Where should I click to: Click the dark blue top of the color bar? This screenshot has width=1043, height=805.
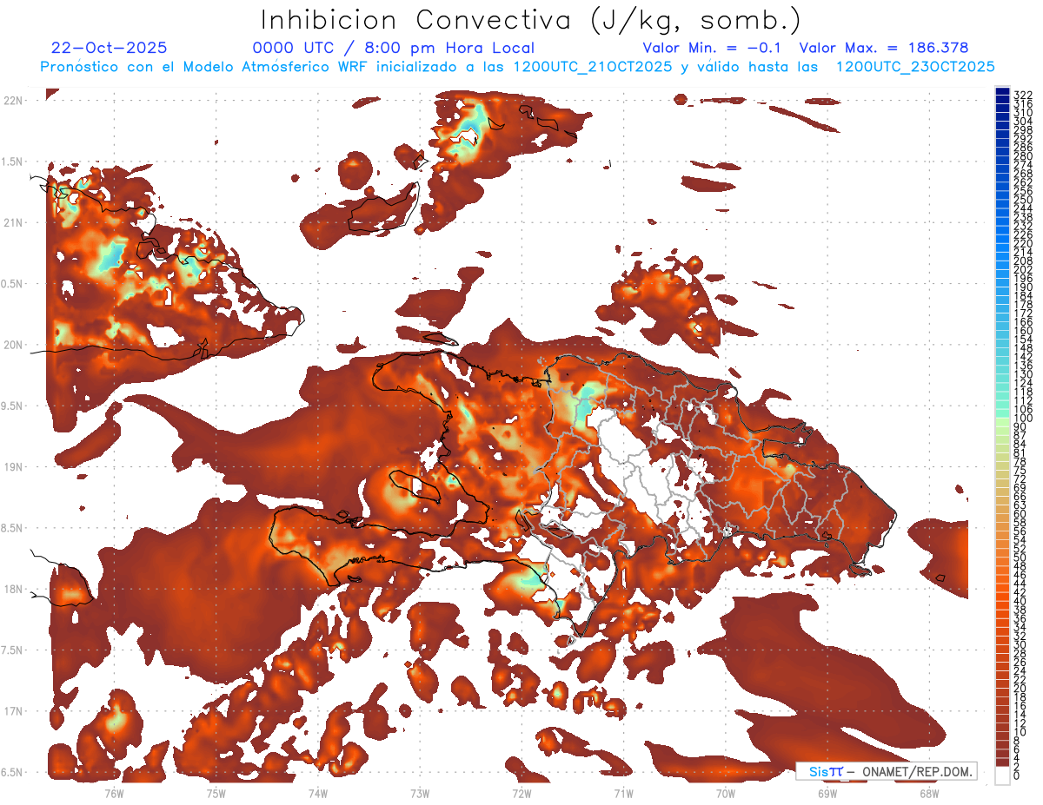tap(1002, 94)
